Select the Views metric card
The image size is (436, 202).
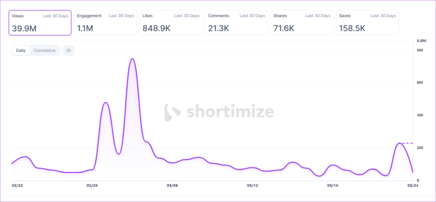point(40,22)
